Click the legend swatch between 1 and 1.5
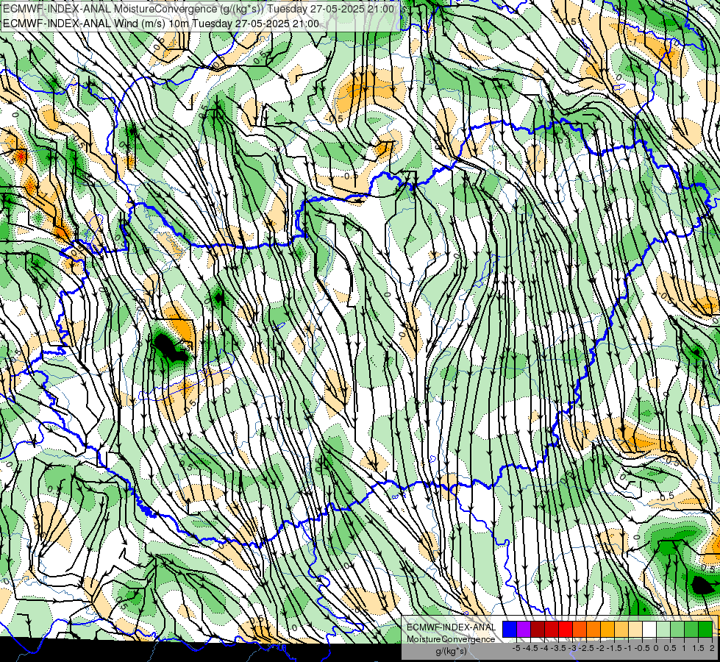 (691, 629)
